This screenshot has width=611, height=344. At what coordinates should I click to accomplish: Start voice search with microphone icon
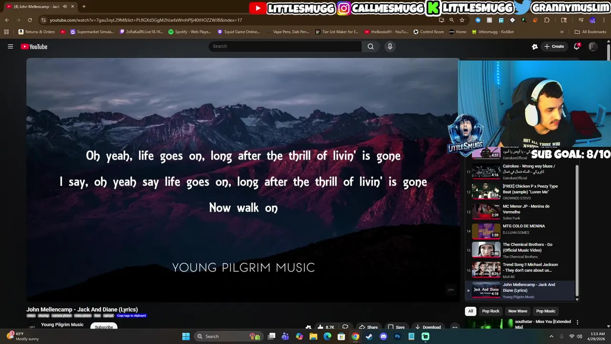tap(390, 46)
